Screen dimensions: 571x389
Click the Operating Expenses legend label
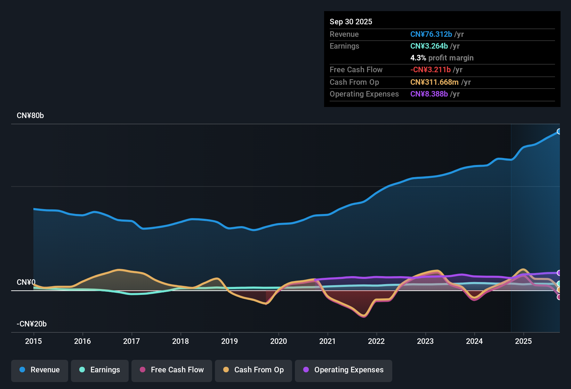pos(348,370)
